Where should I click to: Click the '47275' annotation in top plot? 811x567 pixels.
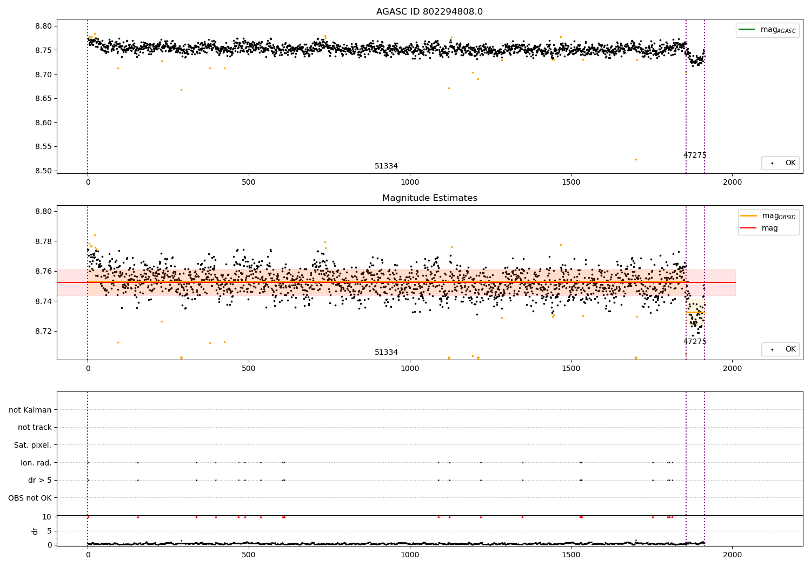coord(695,156)
